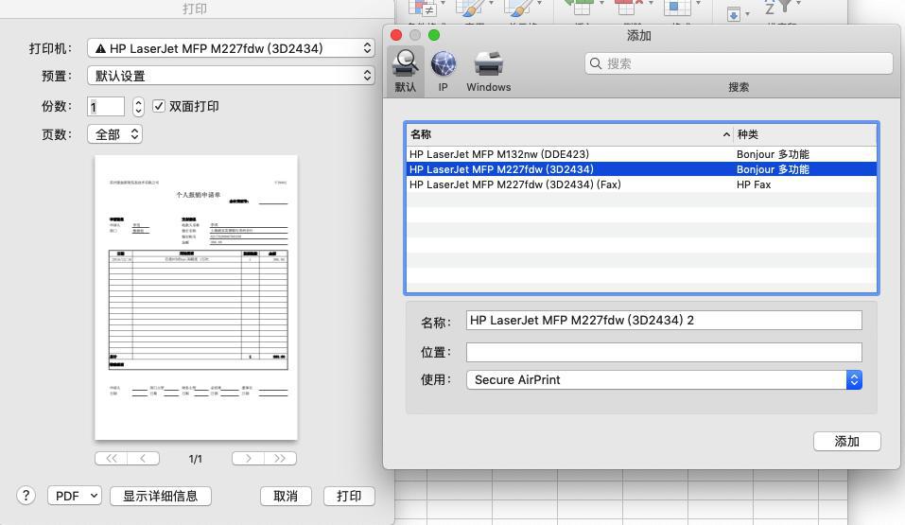Select highlighted HP LaserJet MFP M227fdw (3D2434) Bonjour row
Viewport: 905px width, 525px height.
click(642, 169)
